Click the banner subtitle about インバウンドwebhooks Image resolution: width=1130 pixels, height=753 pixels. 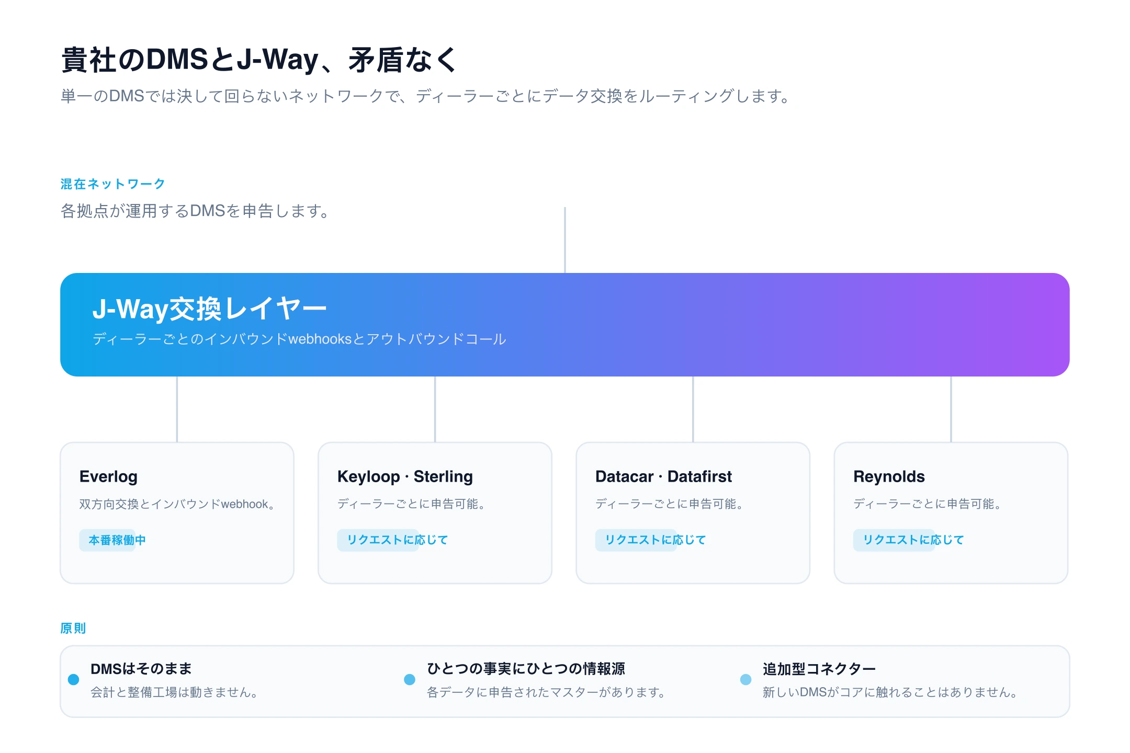(x=299, y=339)
